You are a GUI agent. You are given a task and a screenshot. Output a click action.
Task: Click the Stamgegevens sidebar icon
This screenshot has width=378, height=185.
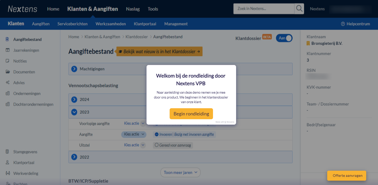7,152
